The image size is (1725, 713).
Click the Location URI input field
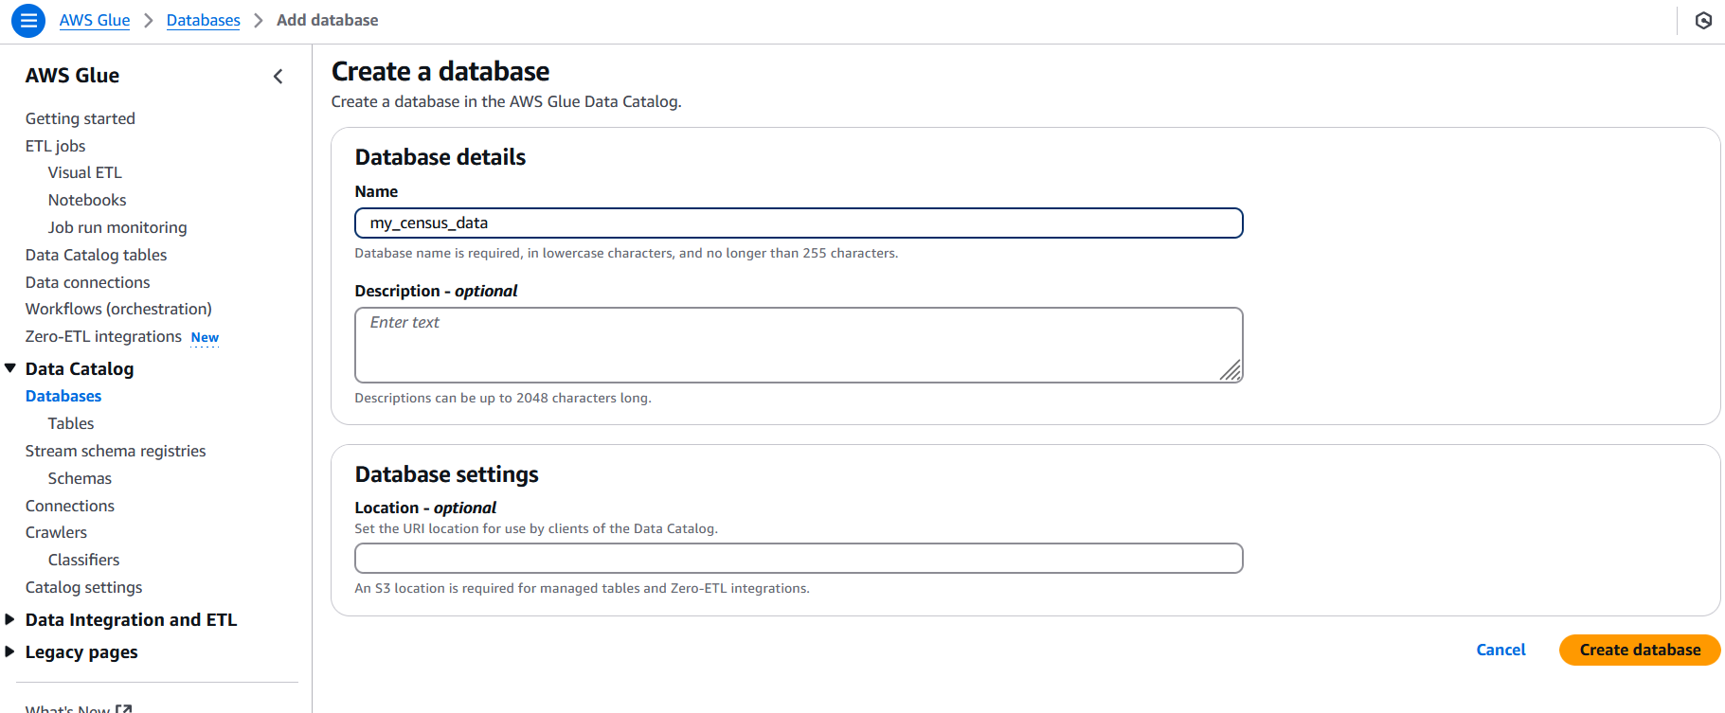799,559
